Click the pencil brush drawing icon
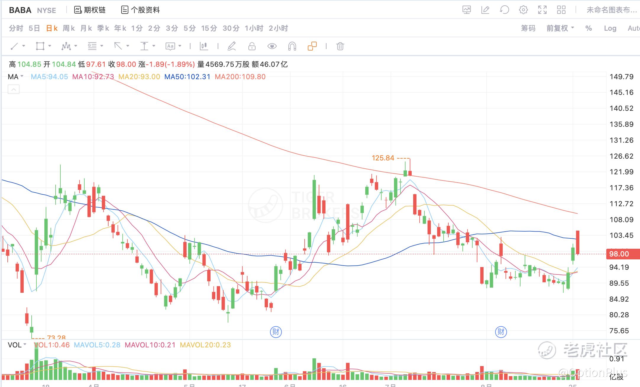This screenshot has width=640, height=387. [x=232, y=46]
